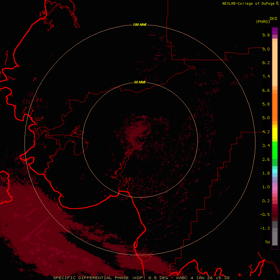280x280 pixels.
Task: Click the 9.8 value on legend scale
Action: pos(266,35)
